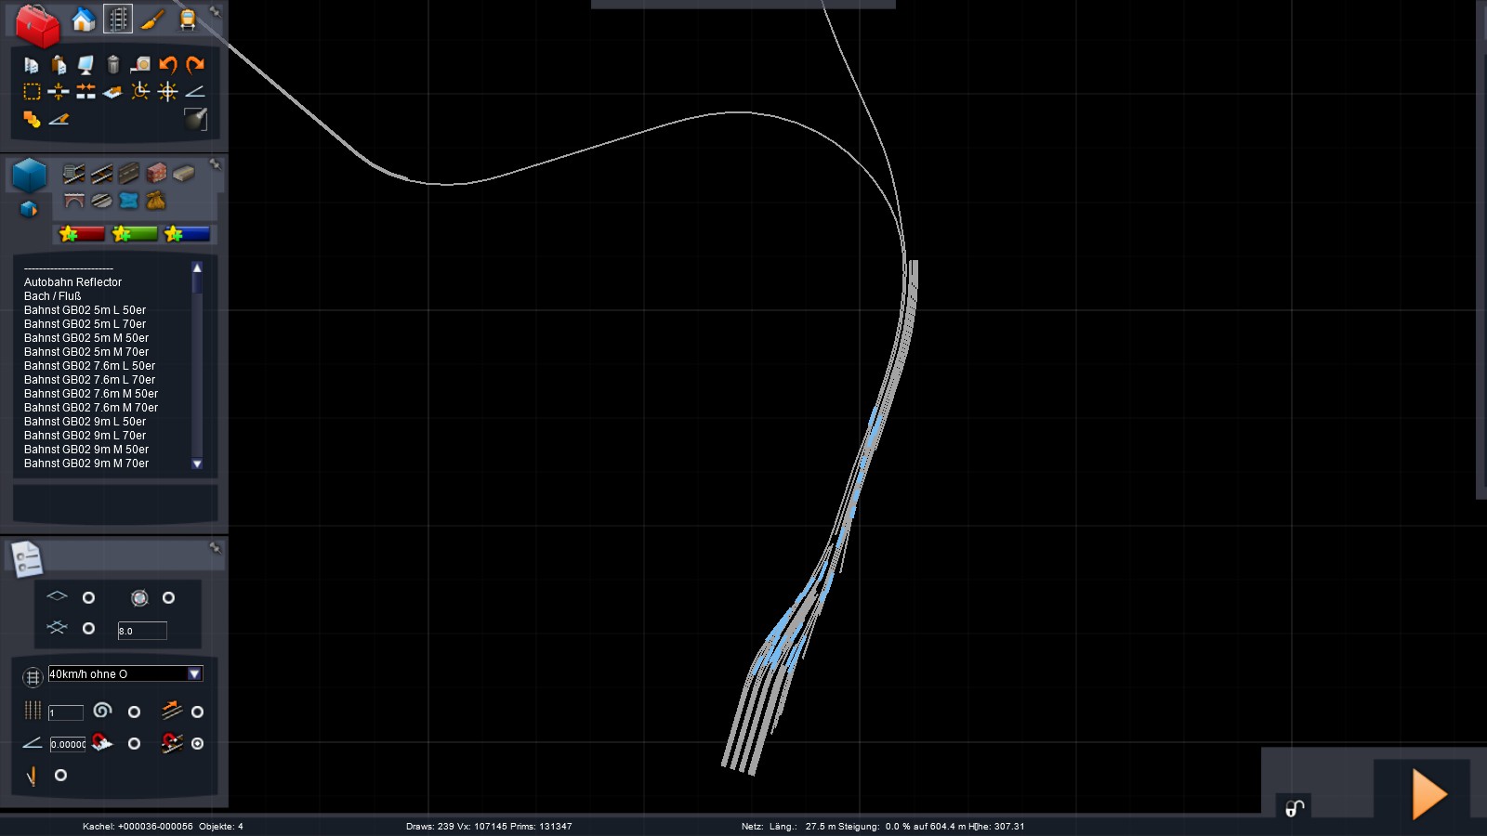This screenshot has width=1487, height=836.
Task: Select the blue water category icon
Action: pyautogui.click(x=129, y=201)
